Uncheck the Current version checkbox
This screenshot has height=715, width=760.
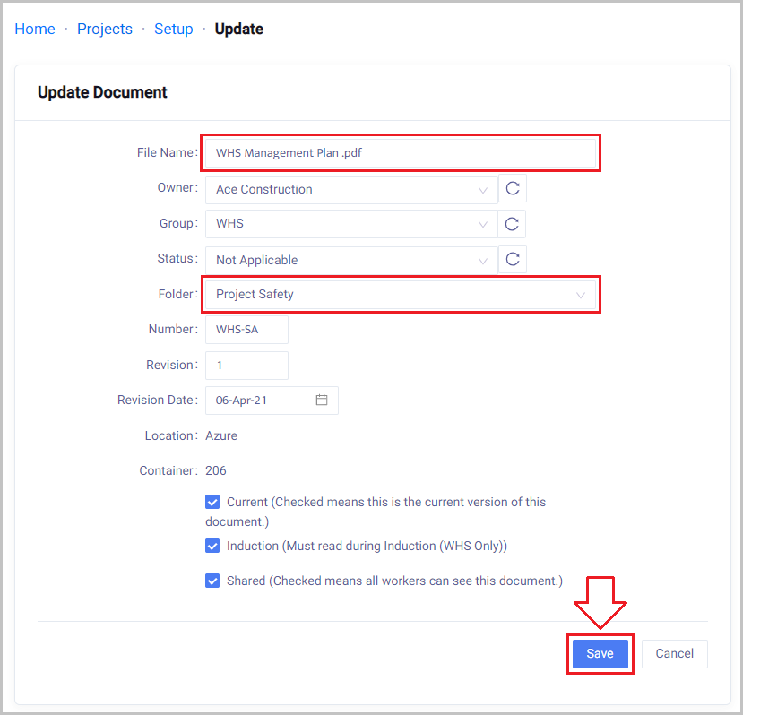tap(212, 502)
